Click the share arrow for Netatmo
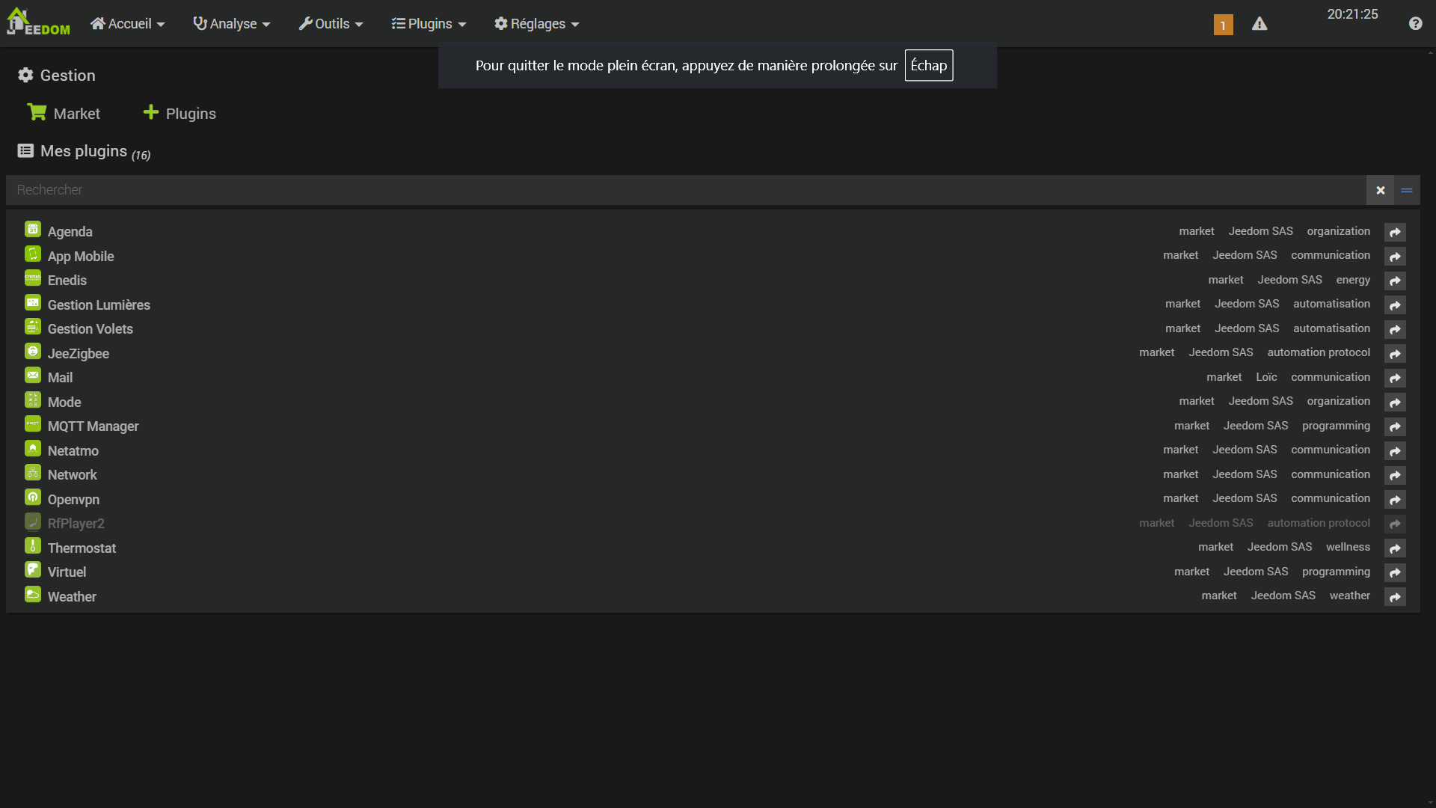 click(x=1395, y=450)
